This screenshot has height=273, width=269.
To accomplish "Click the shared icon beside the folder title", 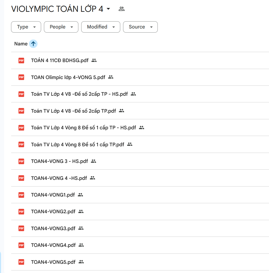I will (x=122, y=9).
